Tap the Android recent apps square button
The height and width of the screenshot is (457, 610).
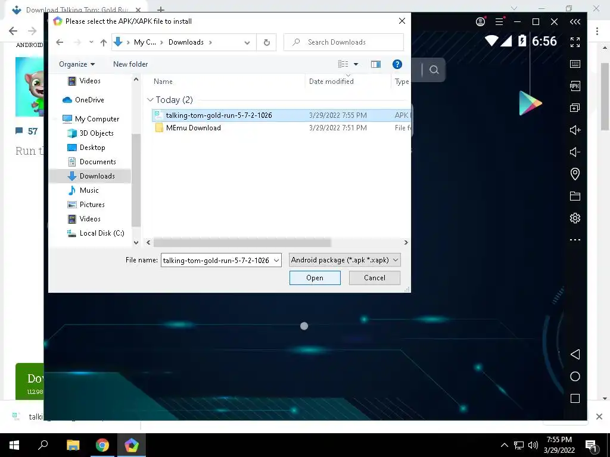[x=575, y=398]
